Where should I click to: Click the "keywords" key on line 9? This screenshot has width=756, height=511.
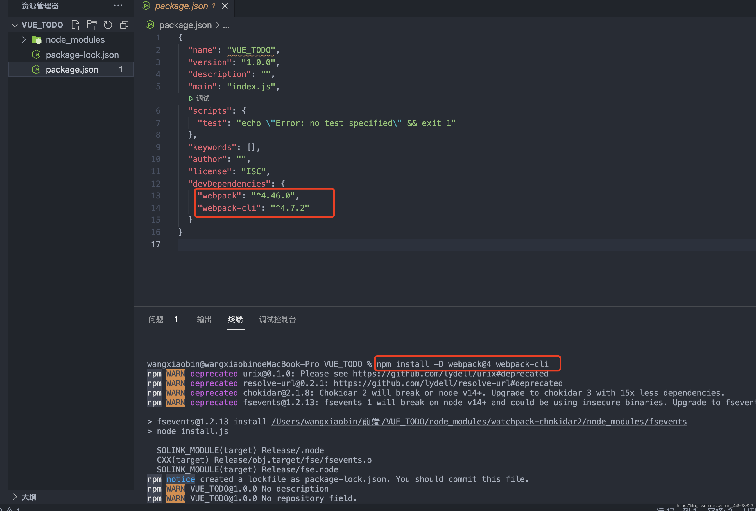click(x=212, y=147)
